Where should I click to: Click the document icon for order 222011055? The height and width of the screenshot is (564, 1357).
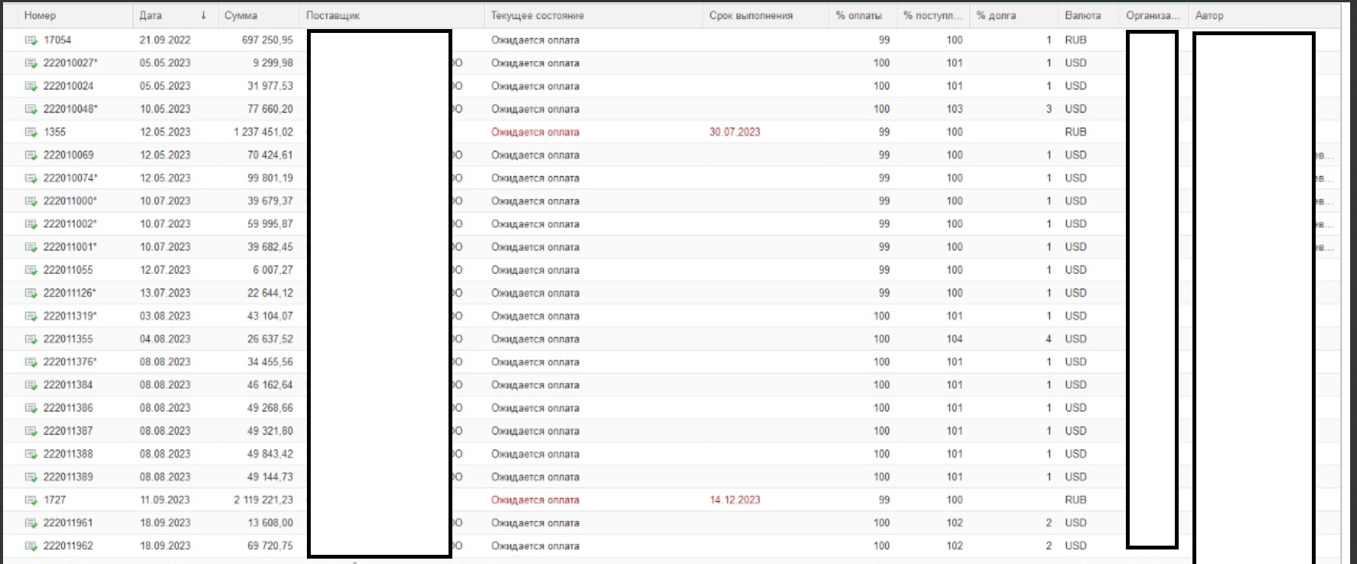pyautogui.click(x=31, y=270)
